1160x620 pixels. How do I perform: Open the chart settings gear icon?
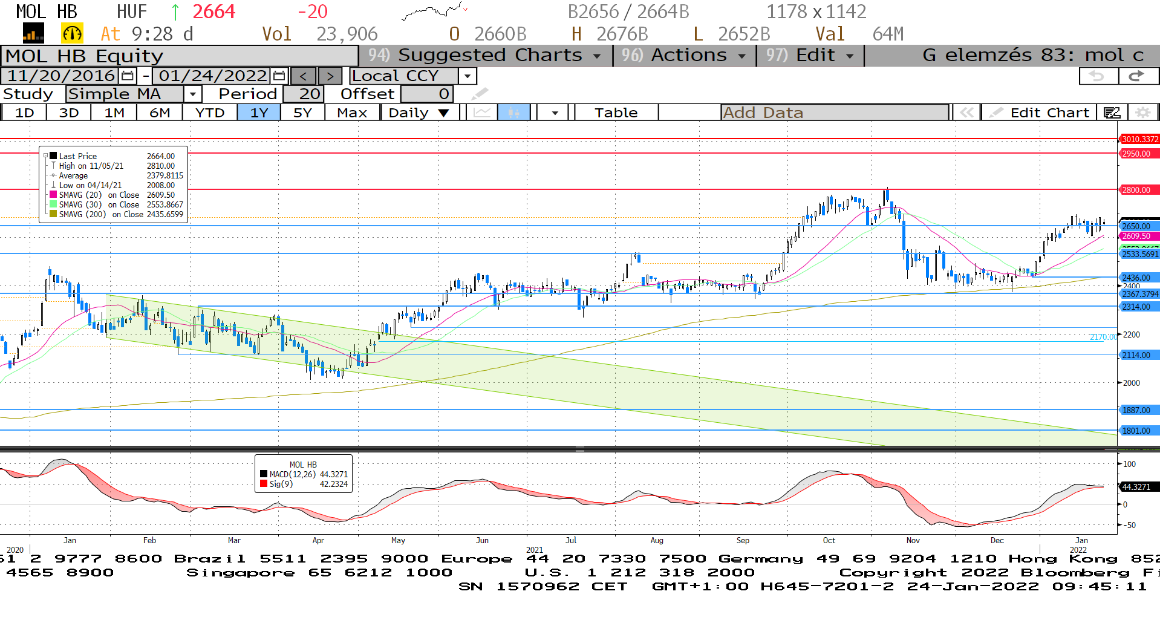pyautogui.click(x=1142, y=113)
